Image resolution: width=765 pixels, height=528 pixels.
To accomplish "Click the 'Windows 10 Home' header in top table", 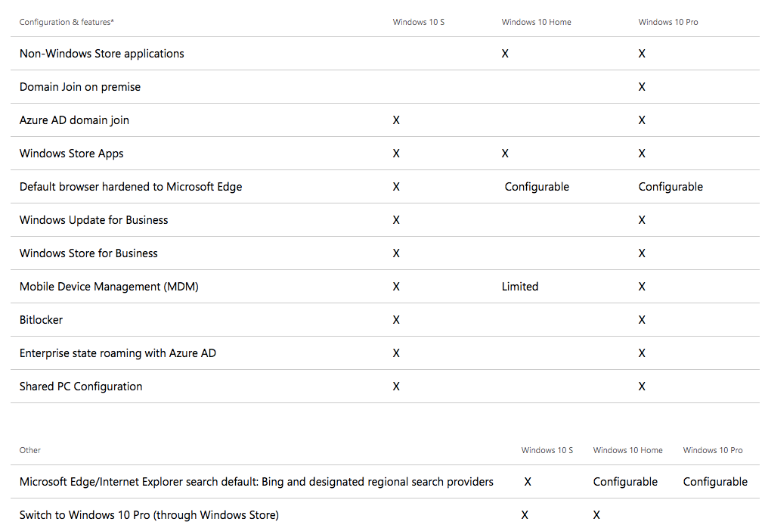I will point(536,22).
